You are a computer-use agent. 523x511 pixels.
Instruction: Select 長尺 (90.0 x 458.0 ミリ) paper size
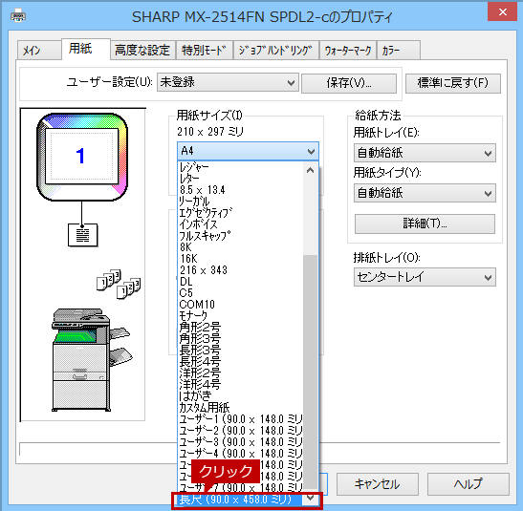coord(240,500)
